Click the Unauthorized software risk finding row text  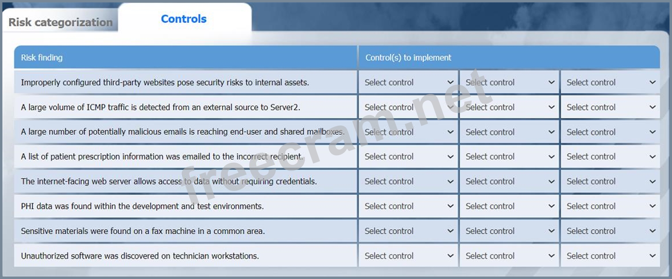click(140, 256)
